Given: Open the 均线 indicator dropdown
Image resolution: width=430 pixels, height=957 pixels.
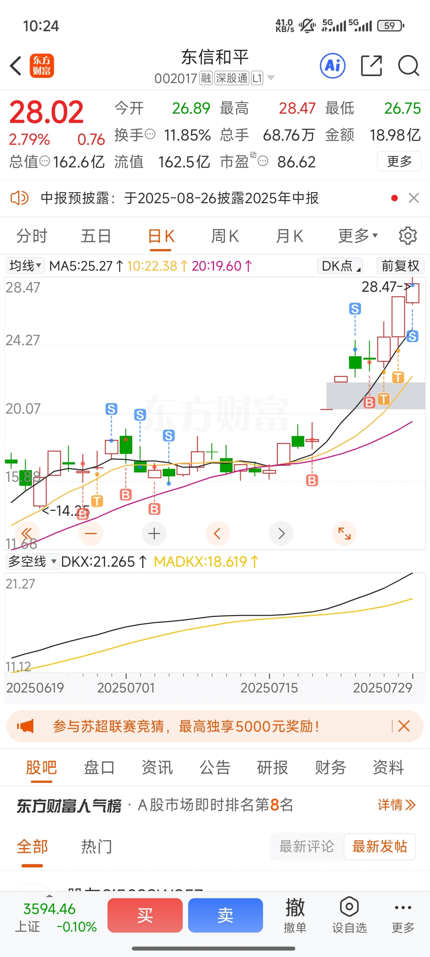Looking at the screenshot, I should pyautogui.click(x=25, y=266).
